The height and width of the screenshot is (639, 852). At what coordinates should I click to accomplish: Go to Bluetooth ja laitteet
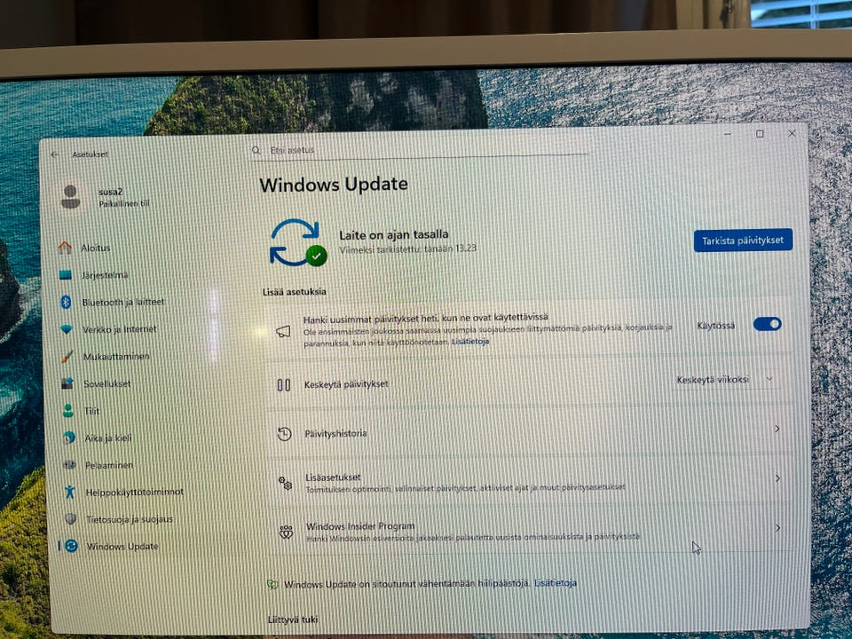123,302
